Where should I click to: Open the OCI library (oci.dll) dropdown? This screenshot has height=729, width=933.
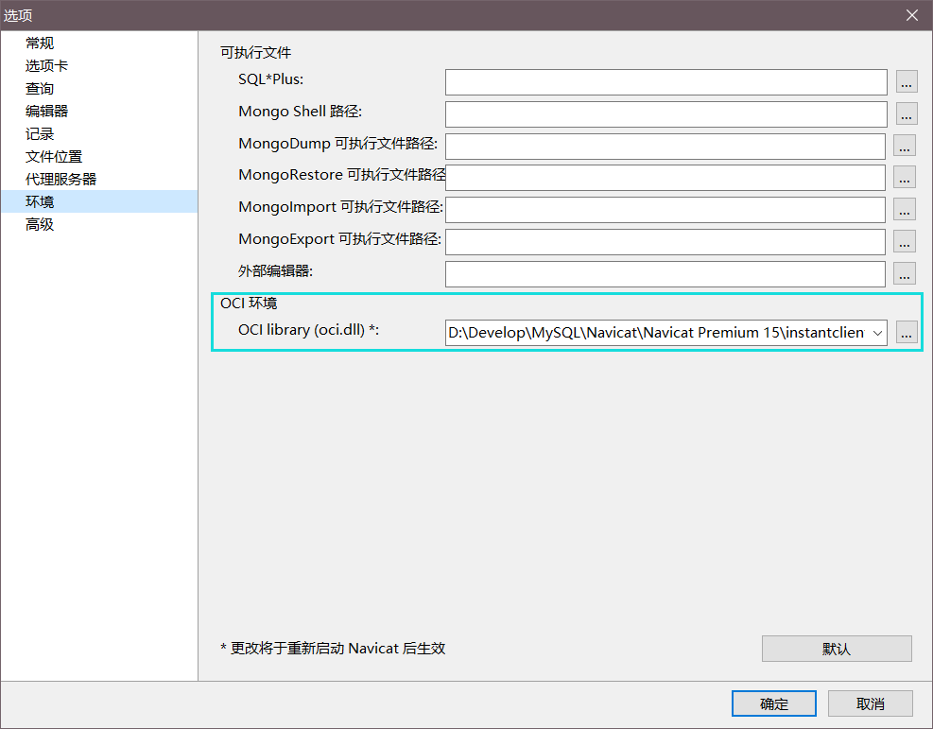pyautogui.click(x=877, y=332)
